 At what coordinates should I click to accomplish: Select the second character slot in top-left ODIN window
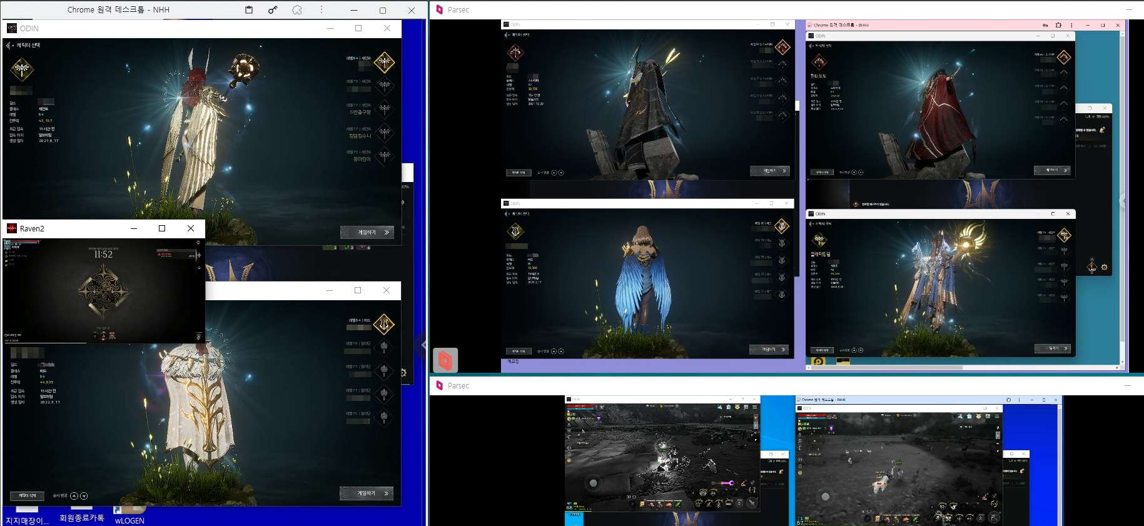tap(385, 85)
